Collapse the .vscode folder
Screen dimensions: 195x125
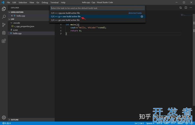pos(11,23)
